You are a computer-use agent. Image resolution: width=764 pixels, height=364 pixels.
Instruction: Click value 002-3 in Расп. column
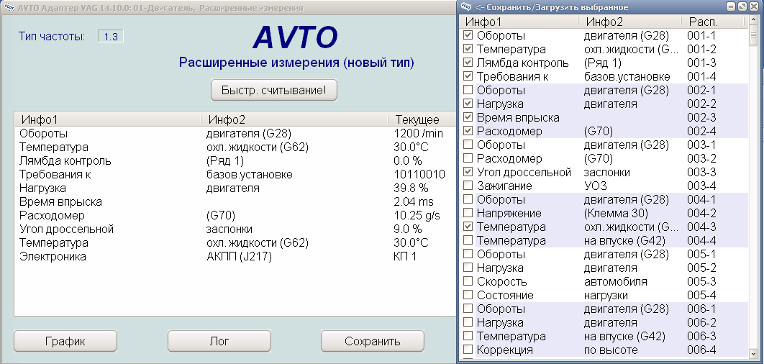(x=701, y=117)
